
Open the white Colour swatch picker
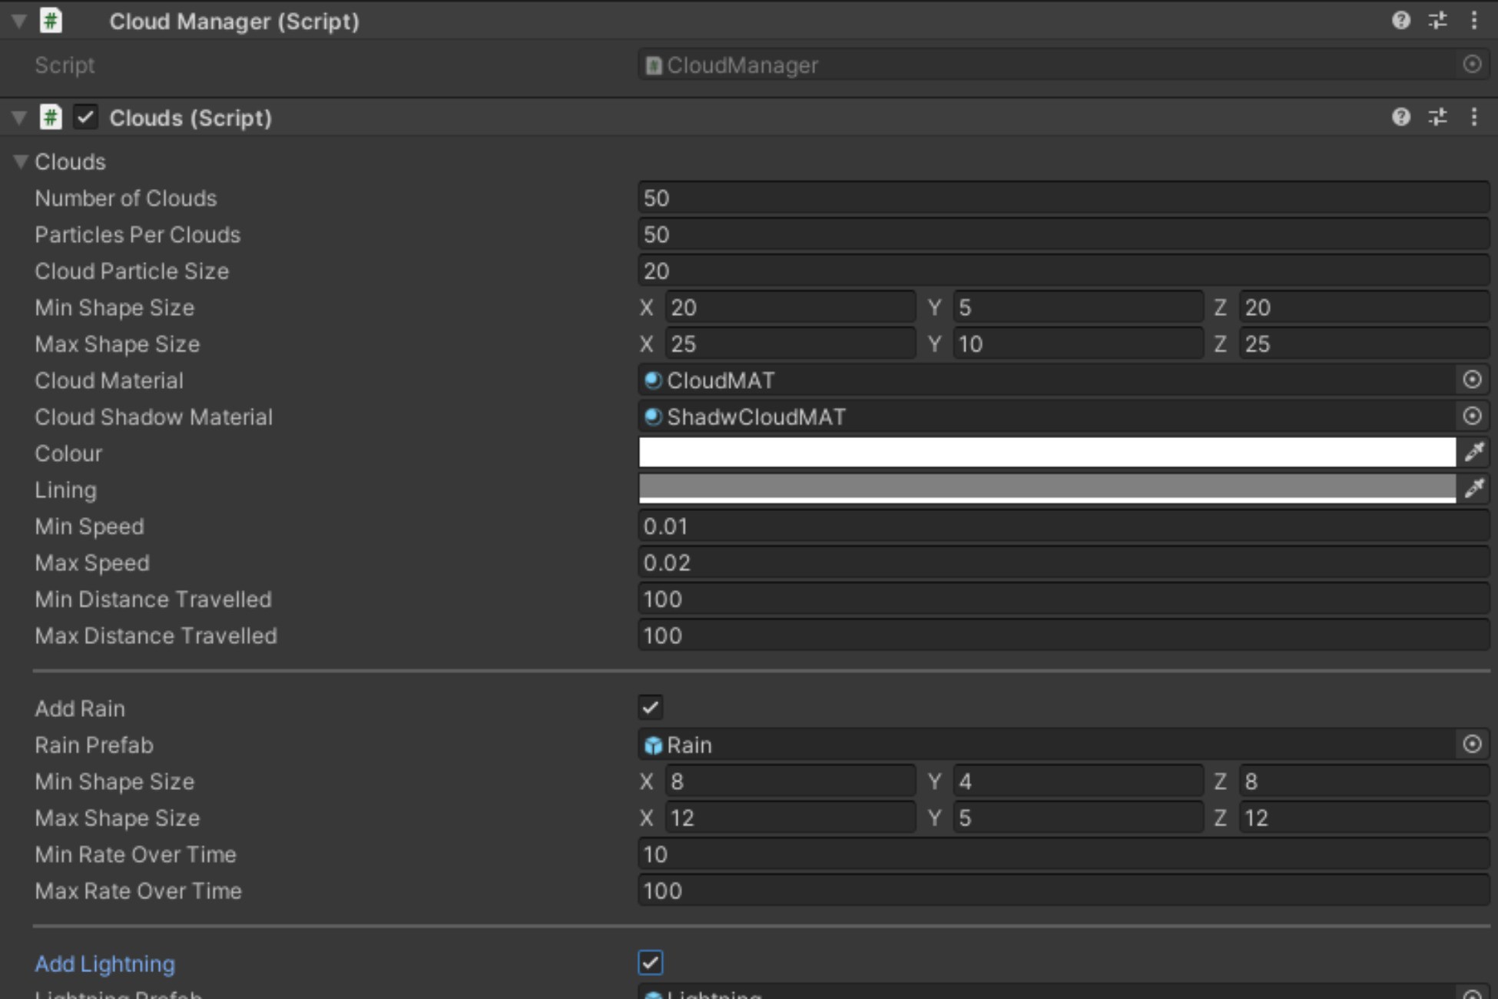point(1047,453)
